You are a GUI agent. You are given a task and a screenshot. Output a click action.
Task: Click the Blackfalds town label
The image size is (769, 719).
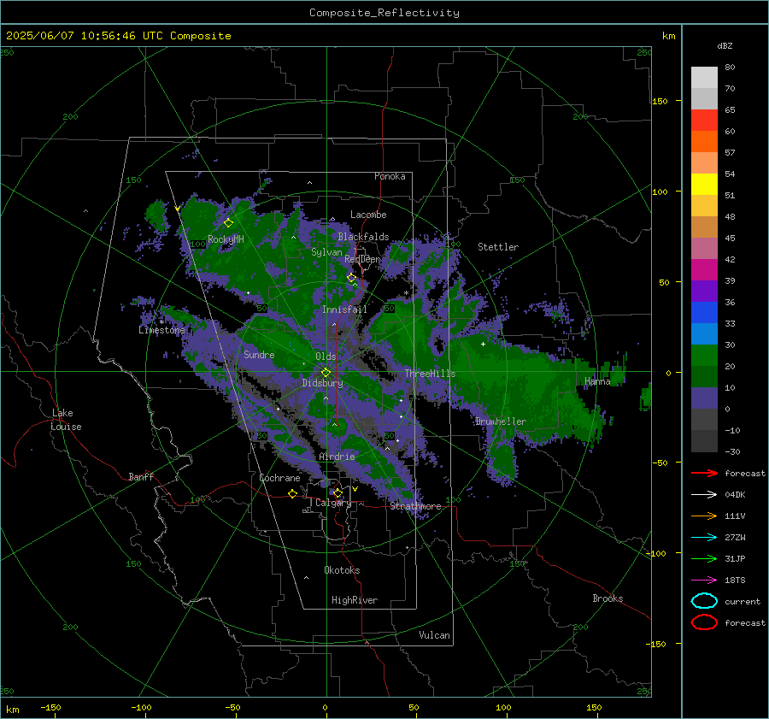(x=363, y=237)
